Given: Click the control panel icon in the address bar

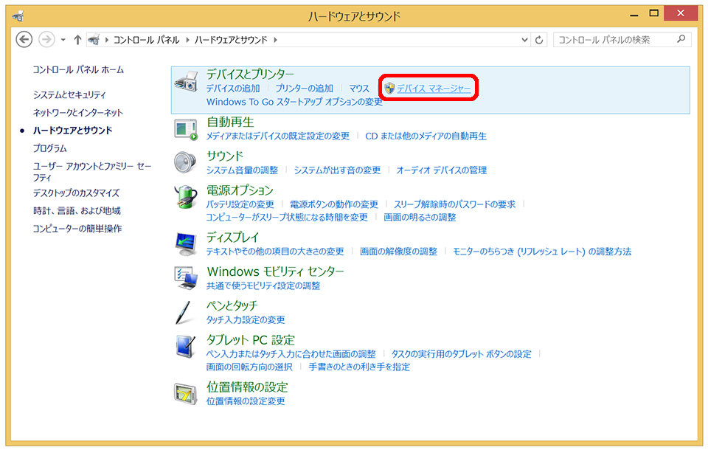Looking at the screenshot, I should pyautogui.click(x=94, y=40).
